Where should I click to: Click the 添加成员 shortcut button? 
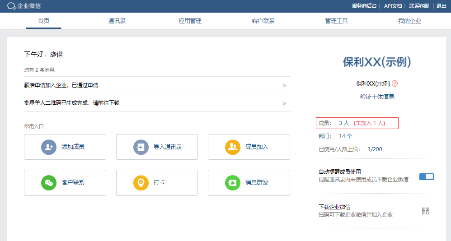65,147
